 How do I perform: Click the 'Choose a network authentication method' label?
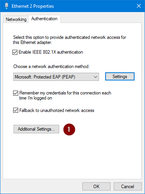(51, 66)
